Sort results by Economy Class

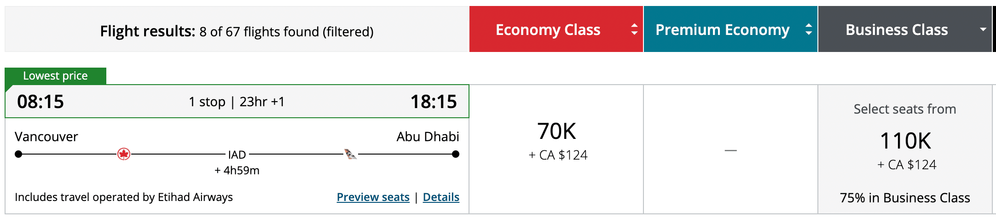(x=548, y=29)
